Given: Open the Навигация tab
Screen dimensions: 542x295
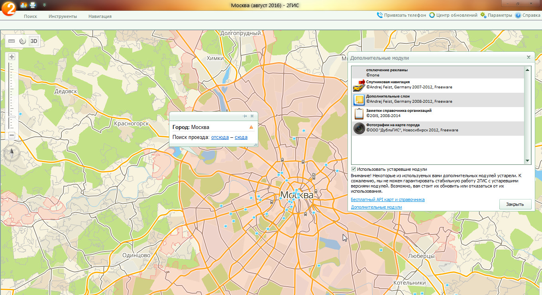Looking at the screenshot, I should (100, 16).
